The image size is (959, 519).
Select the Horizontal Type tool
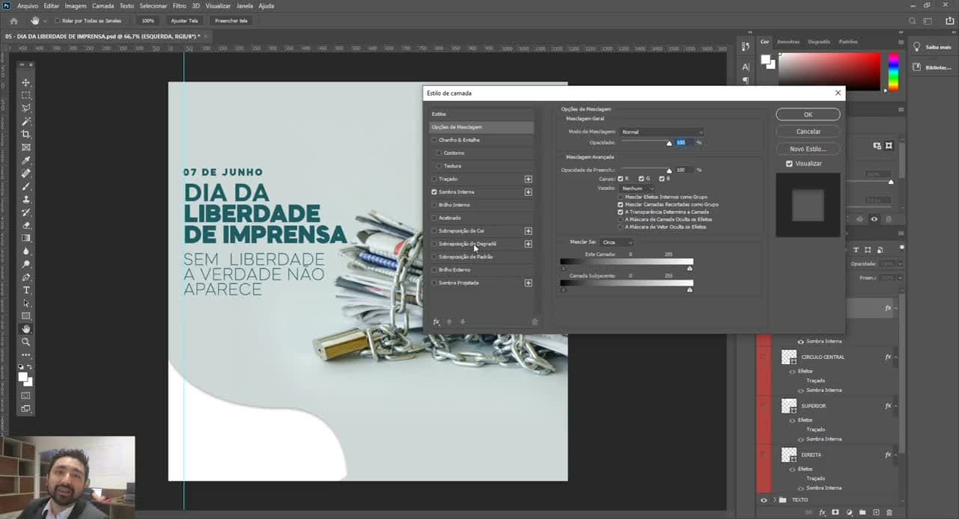click(x=26, y=290)
